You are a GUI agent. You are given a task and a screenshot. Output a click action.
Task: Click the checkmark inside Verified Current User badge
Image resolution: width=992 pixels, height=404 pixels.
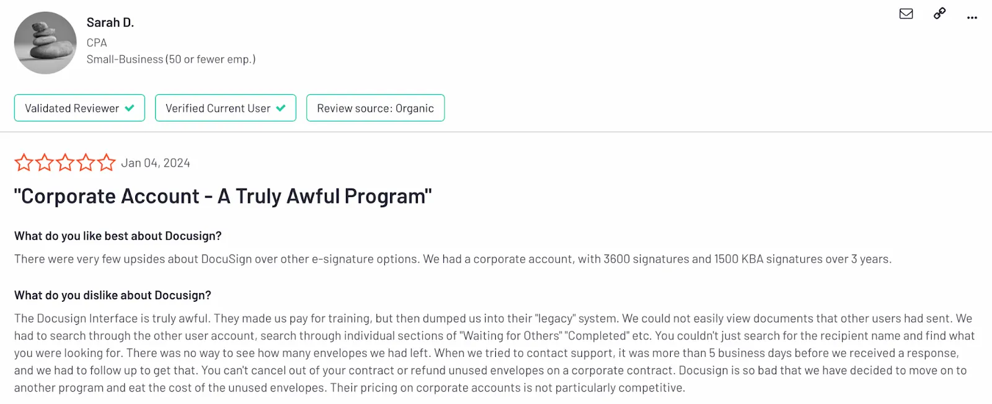[x=282, y=108]
